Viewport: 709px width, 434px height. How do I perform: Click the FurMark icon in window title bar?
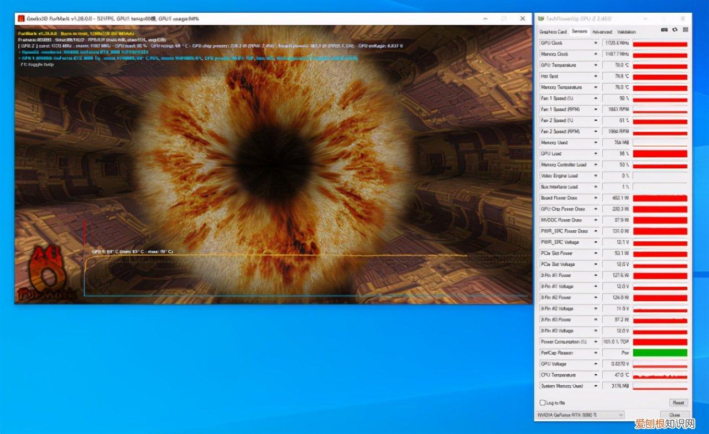click(x=21, y=19)
